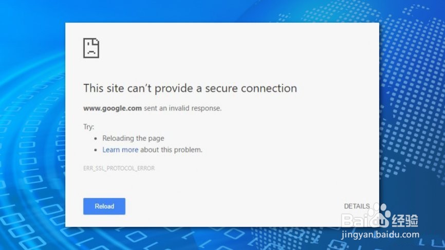Click the bullet before 'Learn more'
445x250 pixels.
96,150
